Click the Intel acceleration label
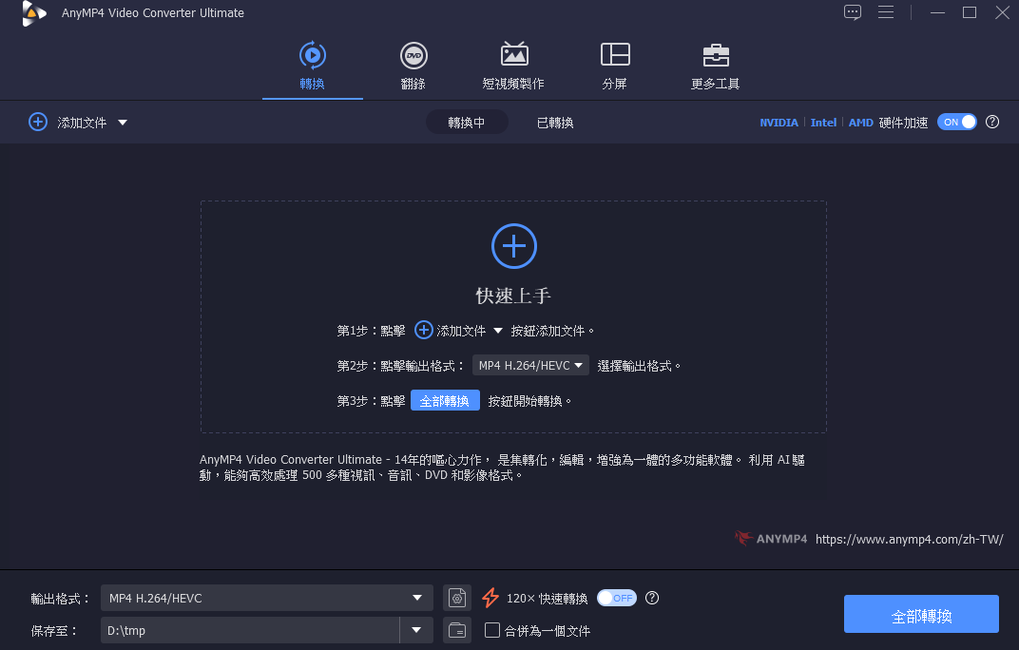This screenshot has height=650, width=1019. (823, 123)
